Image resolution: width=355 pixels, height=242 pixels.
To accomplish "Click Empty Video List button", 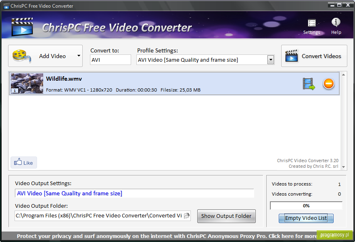I will click(306, 218).
